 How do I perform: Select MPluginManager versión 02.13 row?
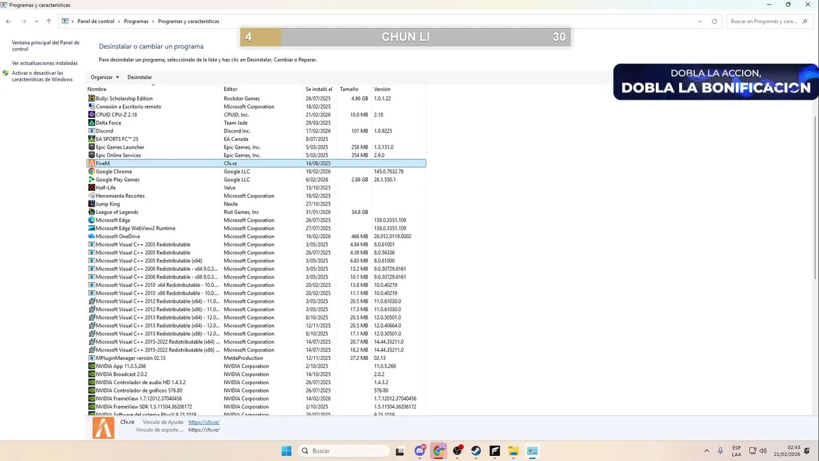click(256, 358)
